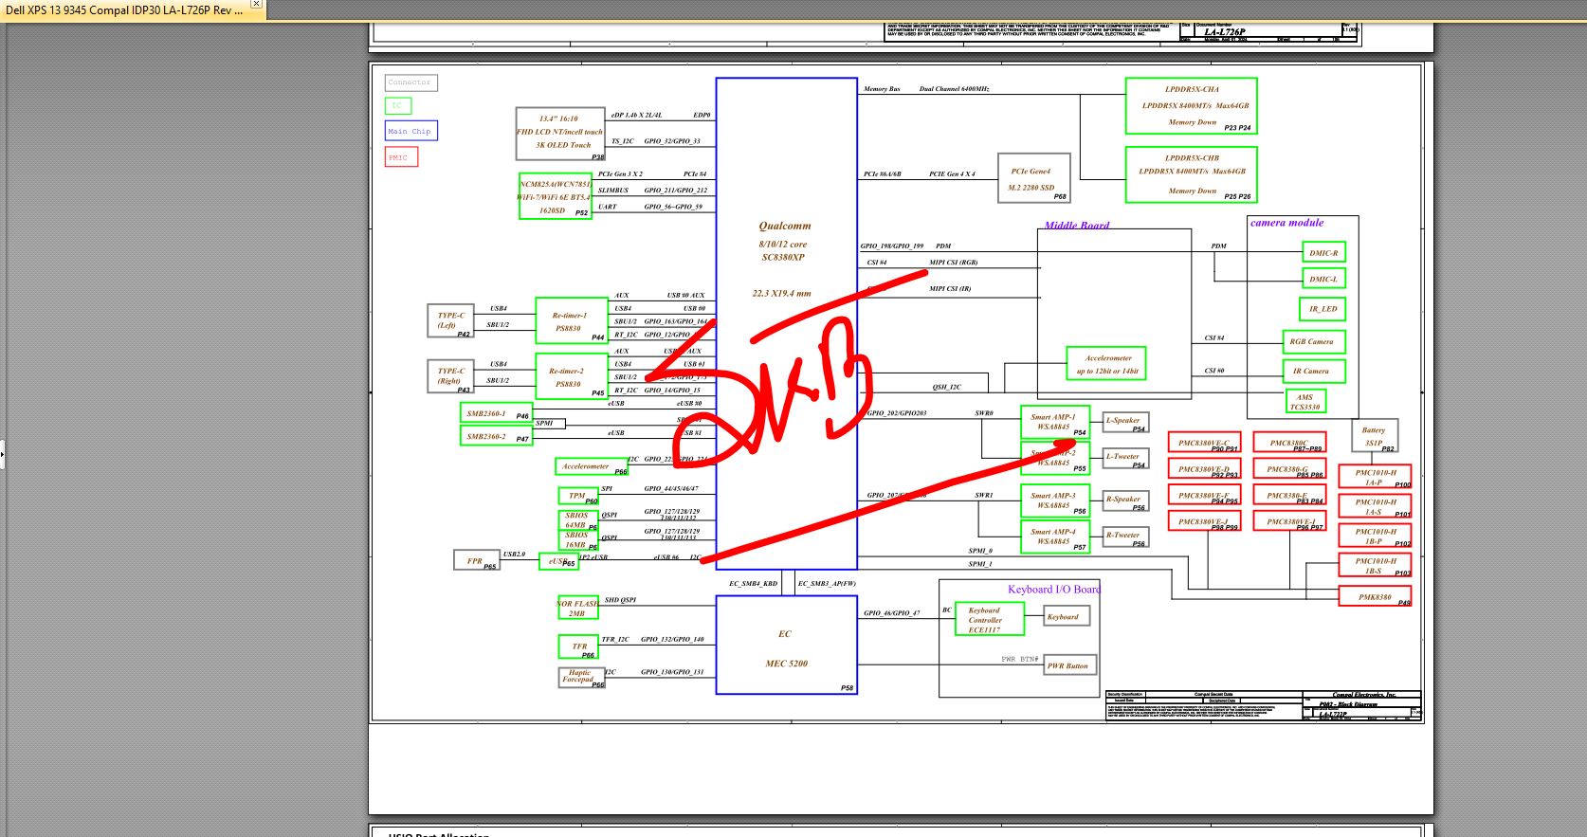1587x837 pixels.
Task: Click the LPDDR5X-CHB memory block
Action: (1192, 174)
